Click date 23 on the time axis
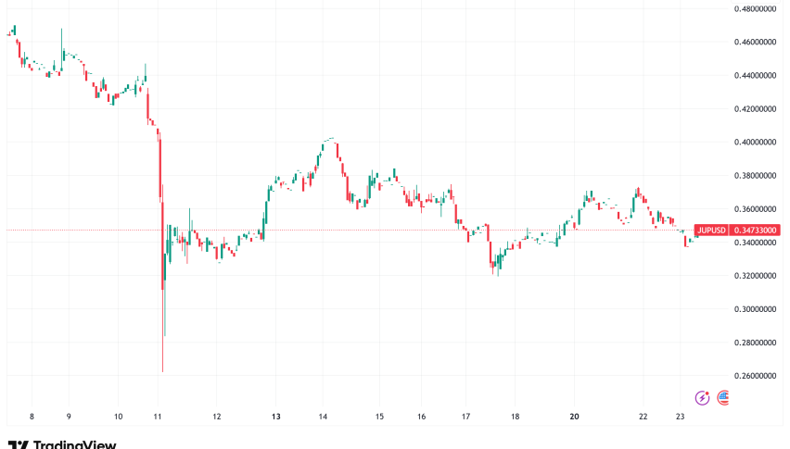This screenshot has height=449, width=790. (680, 418)
